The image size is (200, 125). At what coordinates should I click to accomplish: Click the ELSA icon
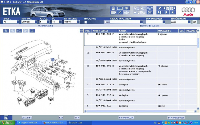(136, 8)
